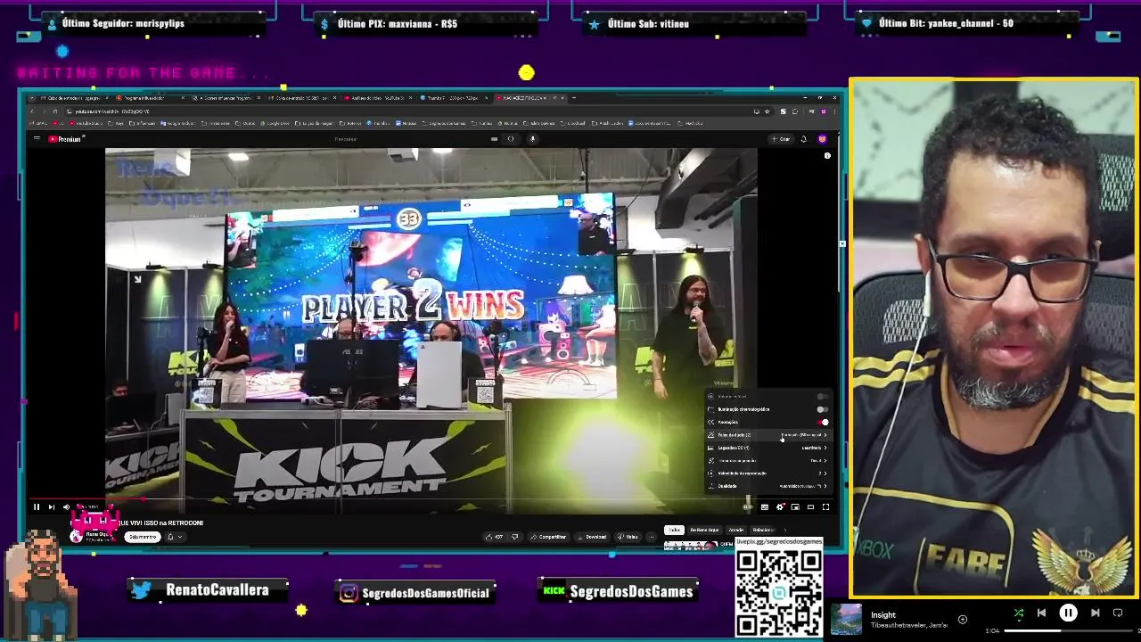Like the video with thumbs up

coord(494,537)
